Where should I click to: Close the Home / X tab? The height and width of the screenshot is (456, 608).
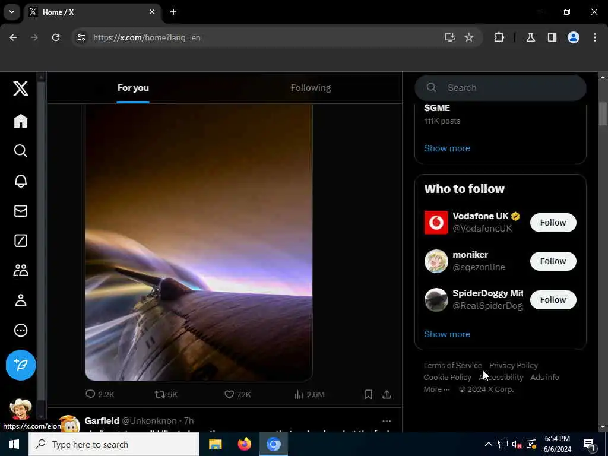(x=152, y=12)
